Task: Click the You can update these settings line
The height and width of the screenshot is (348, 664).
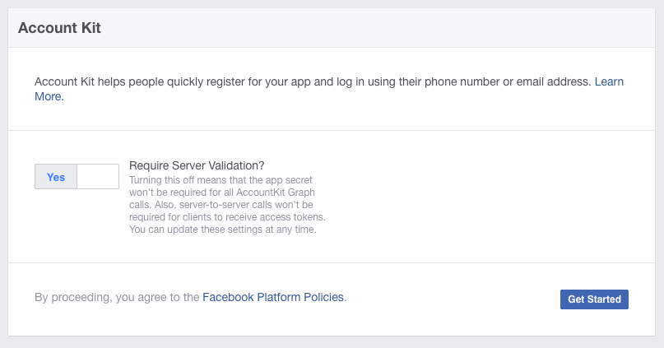Action: click(x=222, y=230)
